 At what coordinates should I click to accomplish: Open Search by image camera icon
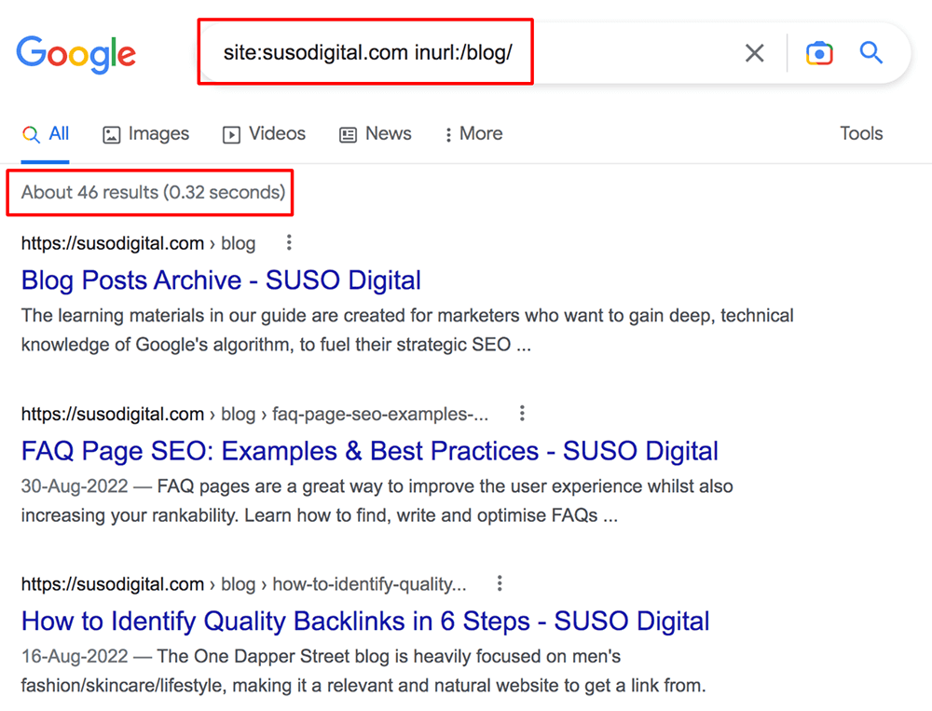819,53
